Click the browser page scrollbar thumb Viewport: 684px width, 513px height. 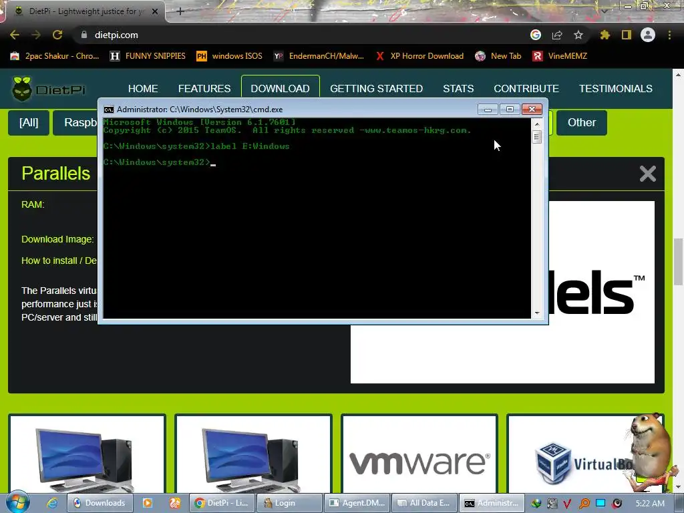click(679, 262)
